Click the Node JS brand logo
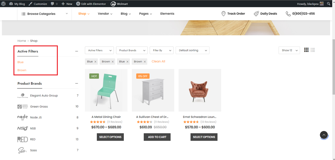Screen dimensions: 335x160 (23, 117)
